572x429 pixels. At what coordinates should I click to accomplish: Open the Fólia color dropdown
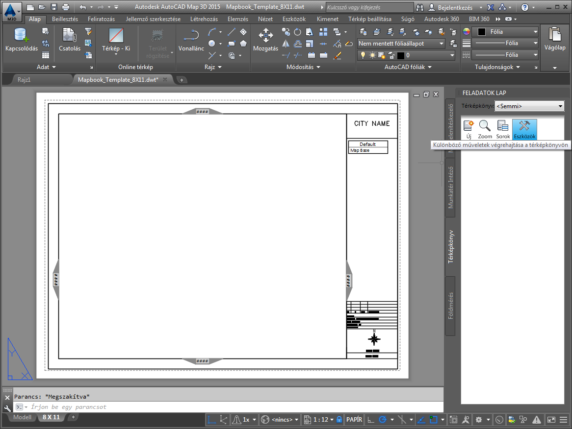coord(505,32)
